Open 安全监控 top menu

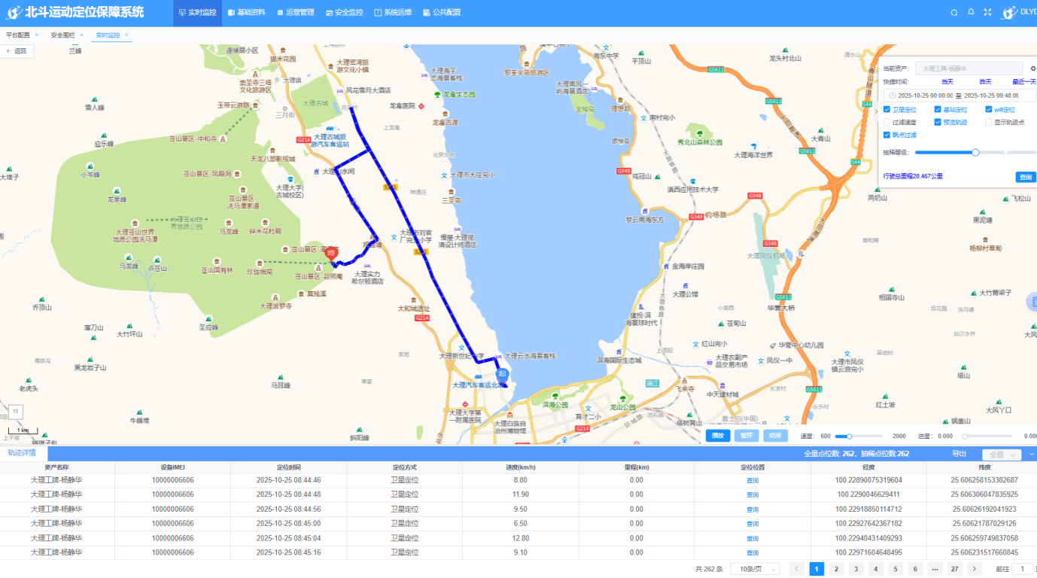point(344,13)
